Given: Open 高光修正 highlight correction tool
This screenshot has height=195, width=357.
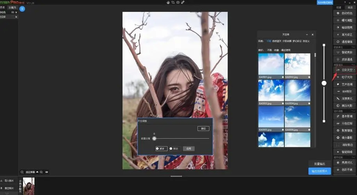Looking at the screenshot, I should click(x=344, y=35).
